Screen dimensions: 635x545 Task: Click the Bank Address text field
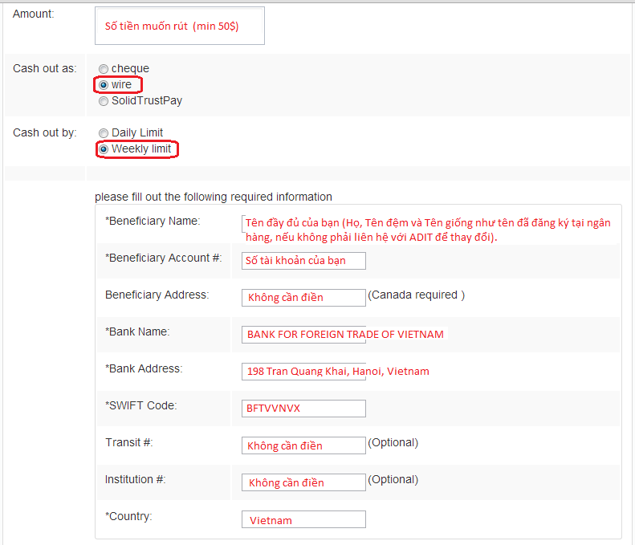point(303,372)
